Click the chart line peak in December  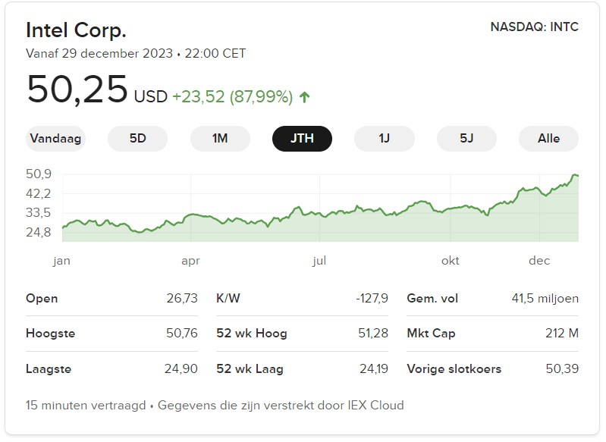575,175
